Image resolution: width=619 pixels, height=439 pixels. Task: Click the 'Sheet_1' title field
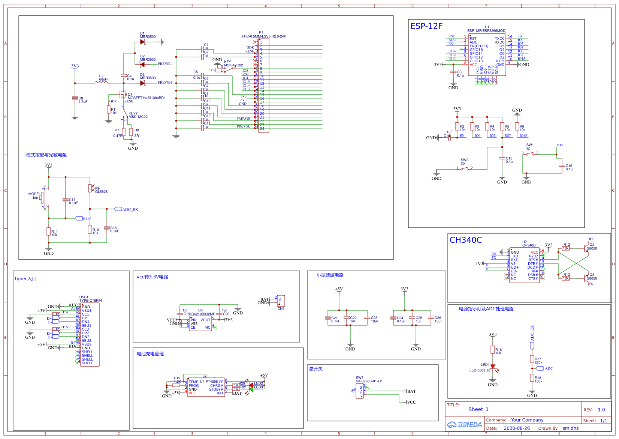[478, 409]
